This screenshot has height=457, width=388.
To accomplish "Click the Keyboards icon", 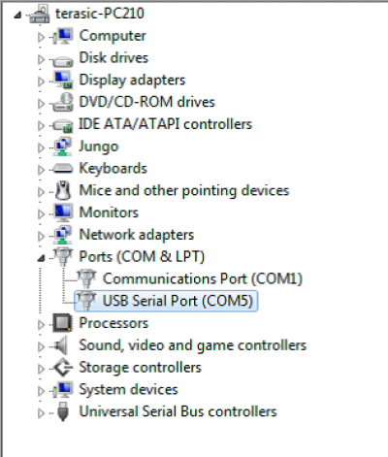I will [63, 169].
